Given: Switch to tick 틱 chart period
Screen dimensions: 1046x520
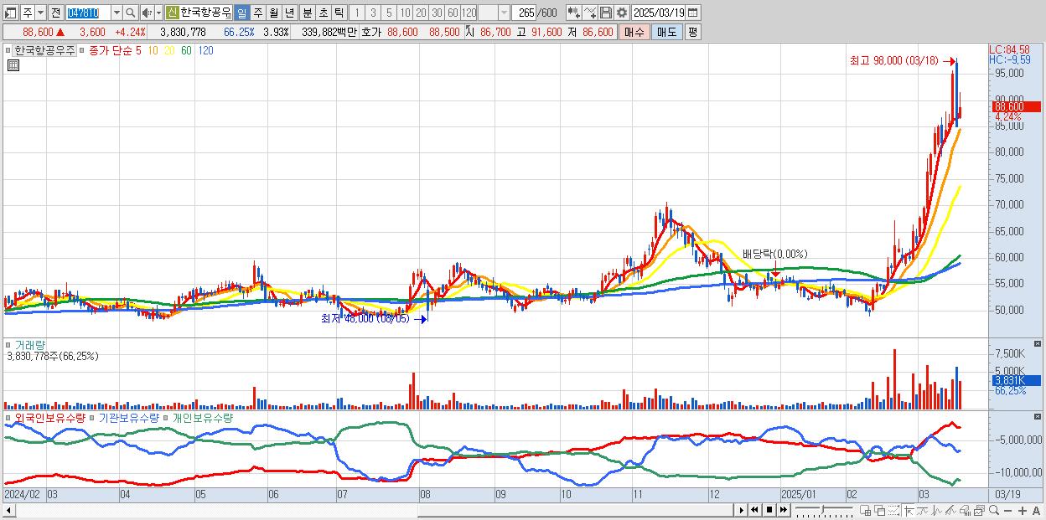Looking at the screenshot, I should (339, 13).
